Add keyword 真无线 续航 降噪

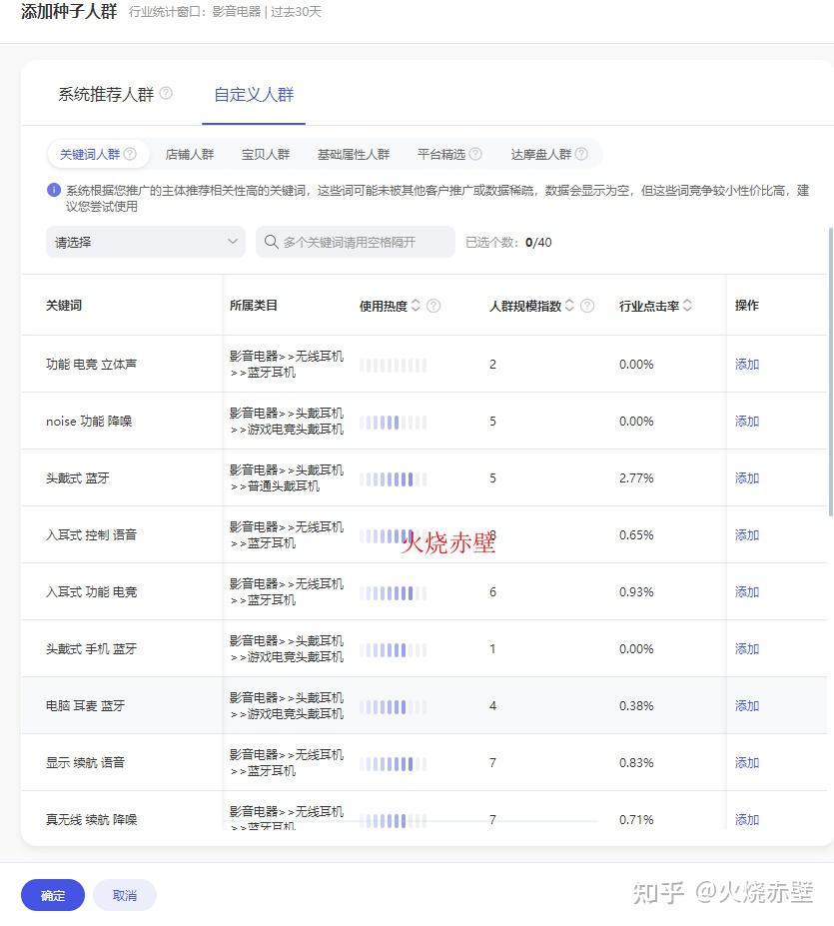coord(747,820)
